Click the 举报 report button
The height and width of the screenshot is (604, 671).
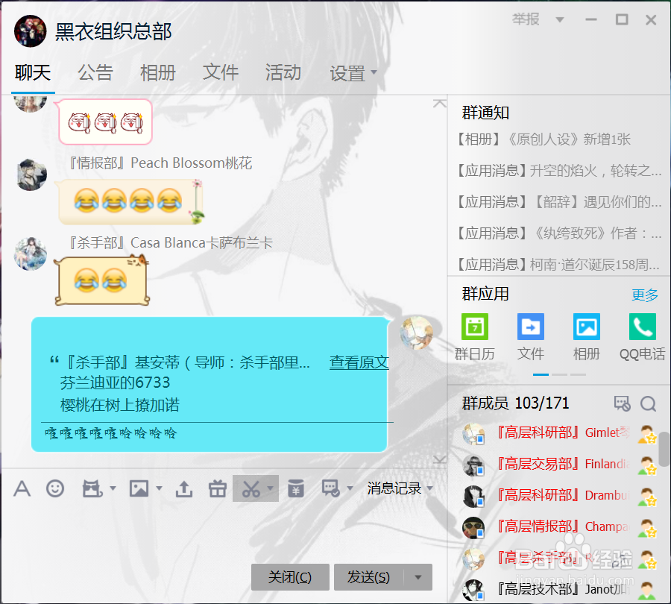pos(526,19)
